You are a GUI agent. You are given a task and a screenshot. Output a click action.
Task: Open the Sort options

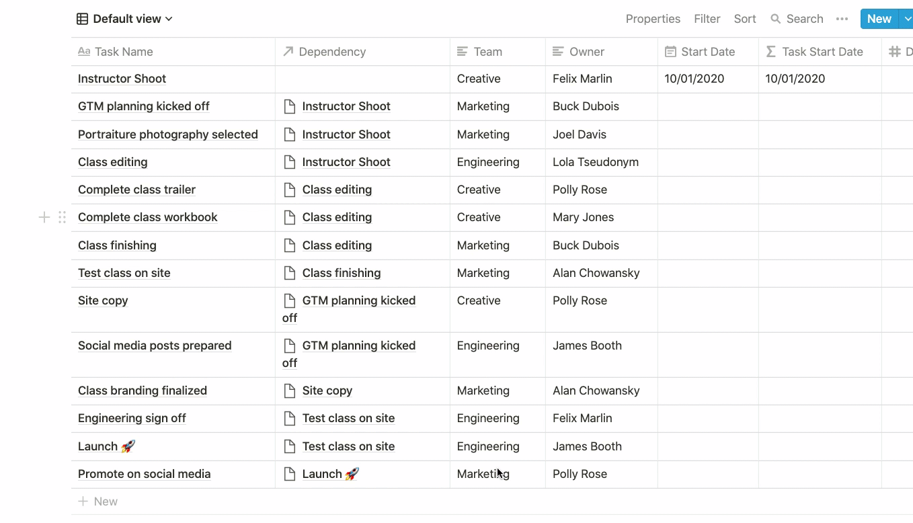(x=745, y=19)
